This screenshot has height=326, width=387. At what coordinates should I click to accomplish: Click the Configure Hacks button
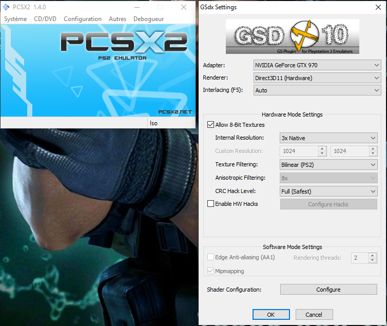[328, 204]
